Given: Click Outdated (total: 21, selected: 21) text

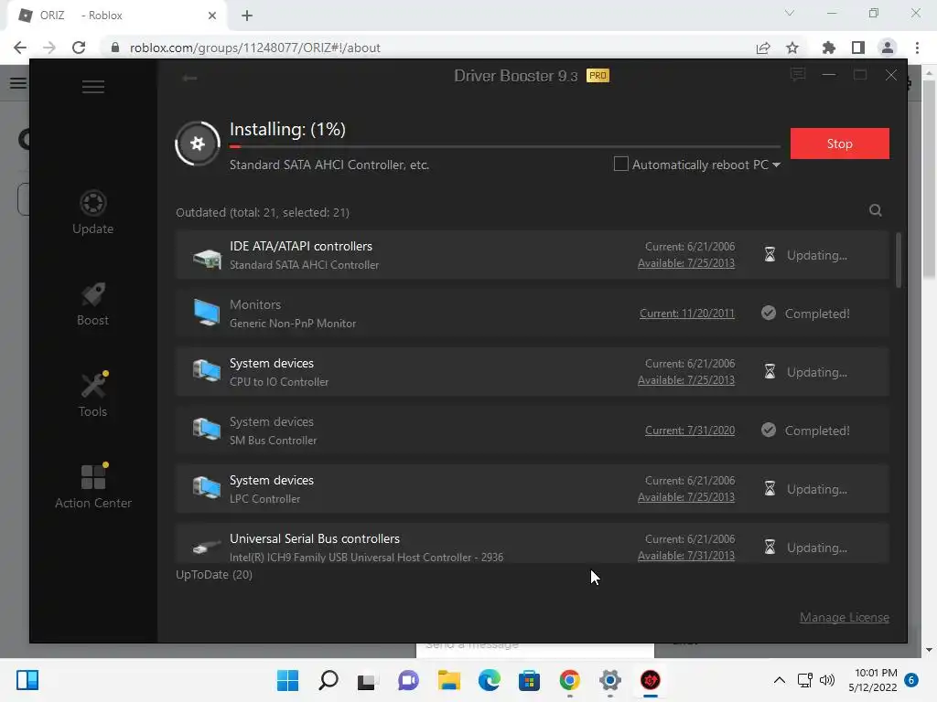Looking at the screenshot, I should 263,212.
